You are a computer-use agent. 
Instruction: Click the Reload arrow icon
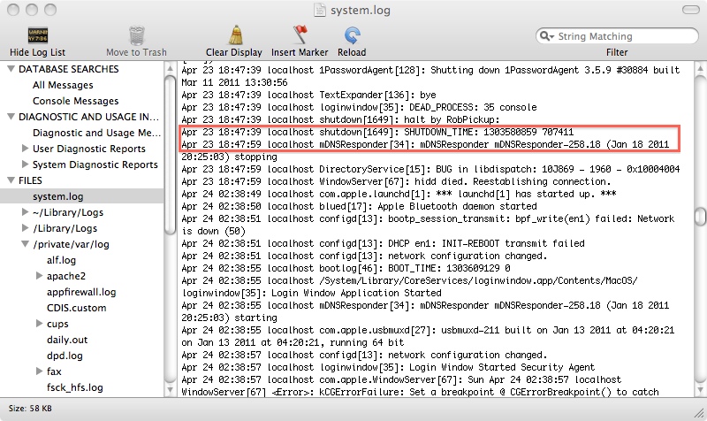(352, 35)
